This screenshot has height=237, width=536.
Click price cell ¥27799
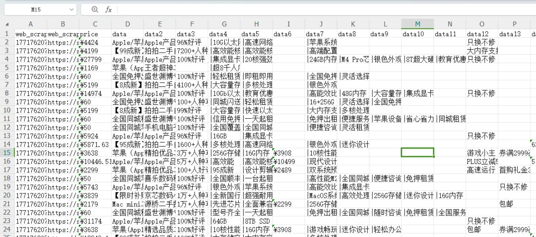pos(95,59)
